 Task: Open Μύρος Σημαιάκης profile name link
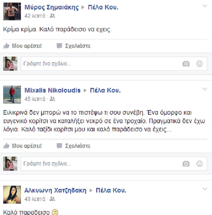(x=52, y=7)
